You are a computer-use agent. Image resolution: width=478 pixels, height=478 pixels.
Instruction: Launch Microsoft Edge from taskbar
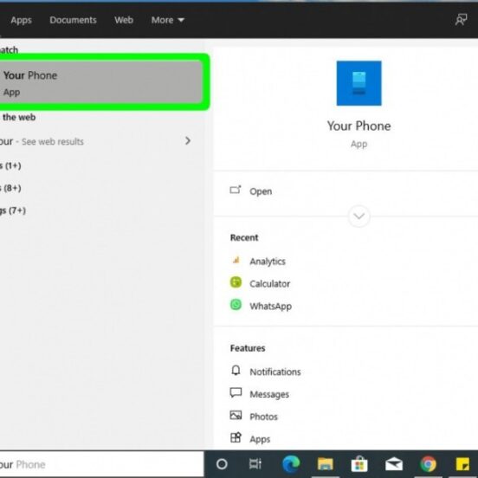pyautogui.click(x=291, y=464)
